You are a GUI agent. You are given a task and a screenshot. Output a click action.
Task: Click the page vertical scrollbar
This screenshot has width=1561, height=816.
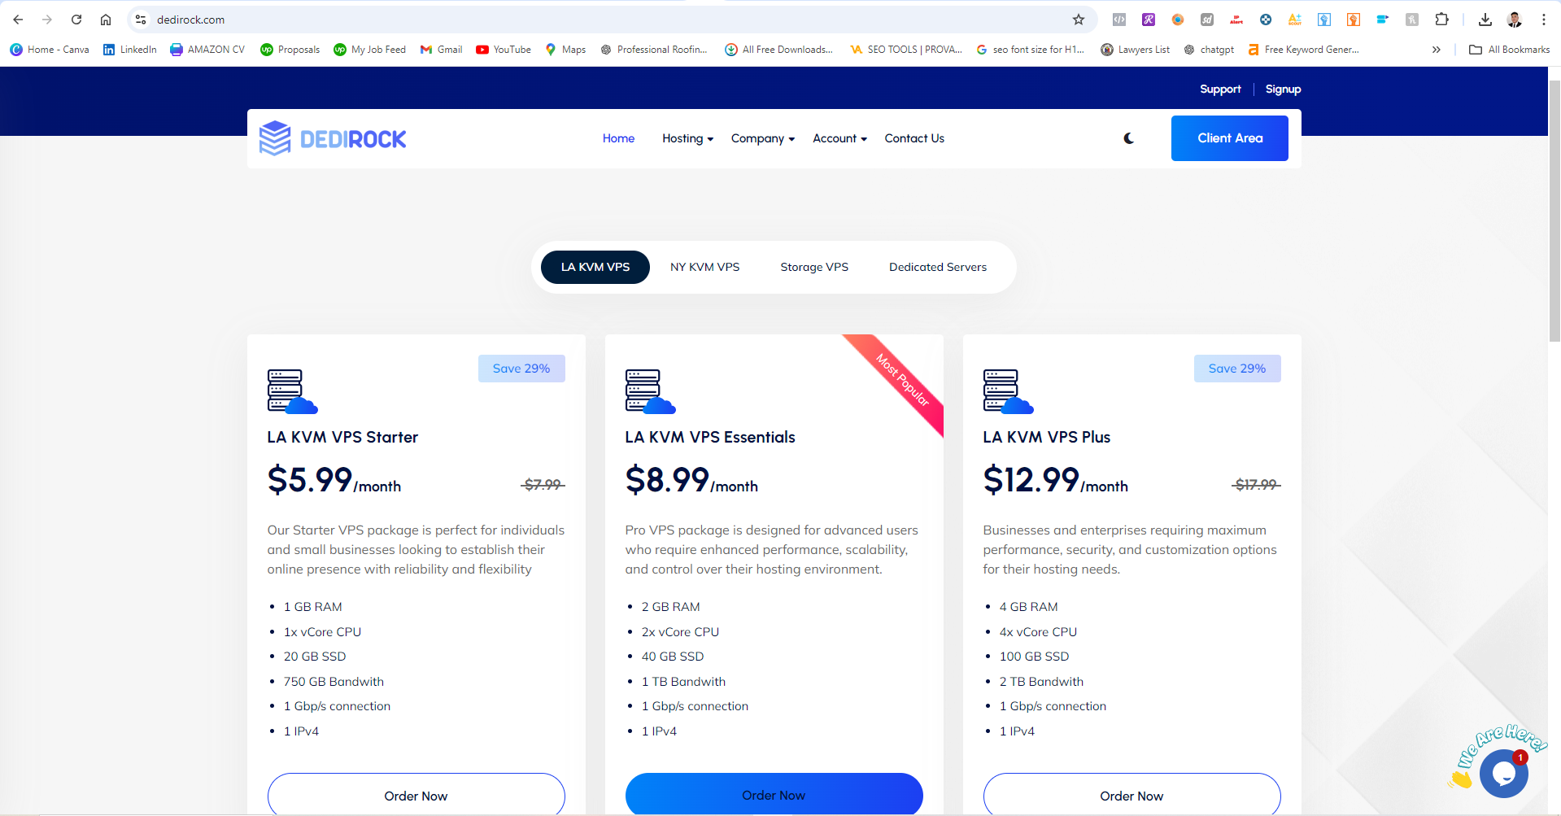(x=1554, y=212)
